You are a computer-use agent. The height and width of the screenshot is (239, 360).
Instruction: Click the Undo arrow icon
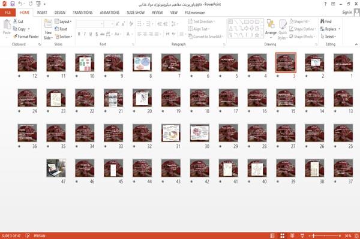(20, 4)
